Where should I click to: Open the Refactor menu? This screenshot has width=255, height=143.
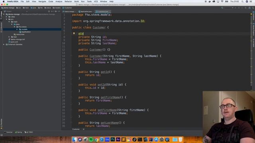point(68,2)
